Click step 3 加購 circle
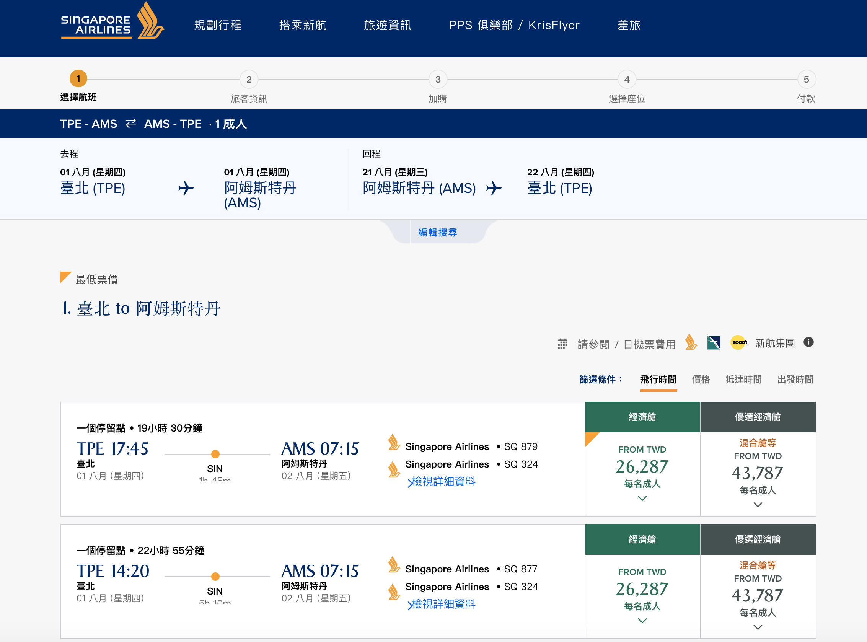Viewport: 867px width, 642px height. (x=438, y=80)
